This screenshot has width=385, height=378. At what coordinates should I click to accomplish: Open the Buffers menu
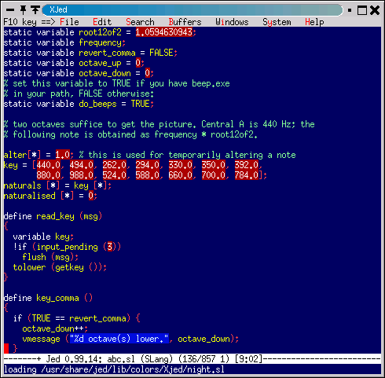click(185, 22)
